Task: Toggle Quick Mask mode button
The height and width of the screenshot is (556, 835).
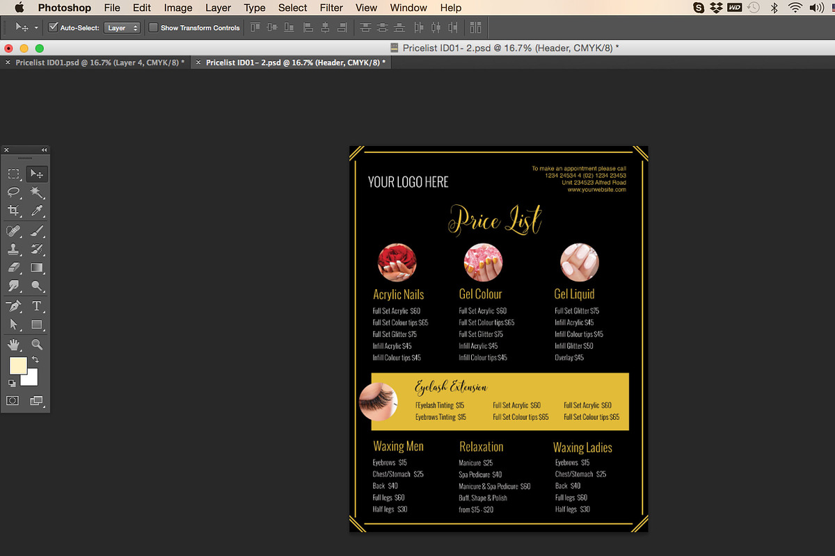Action: pos(13,401)
